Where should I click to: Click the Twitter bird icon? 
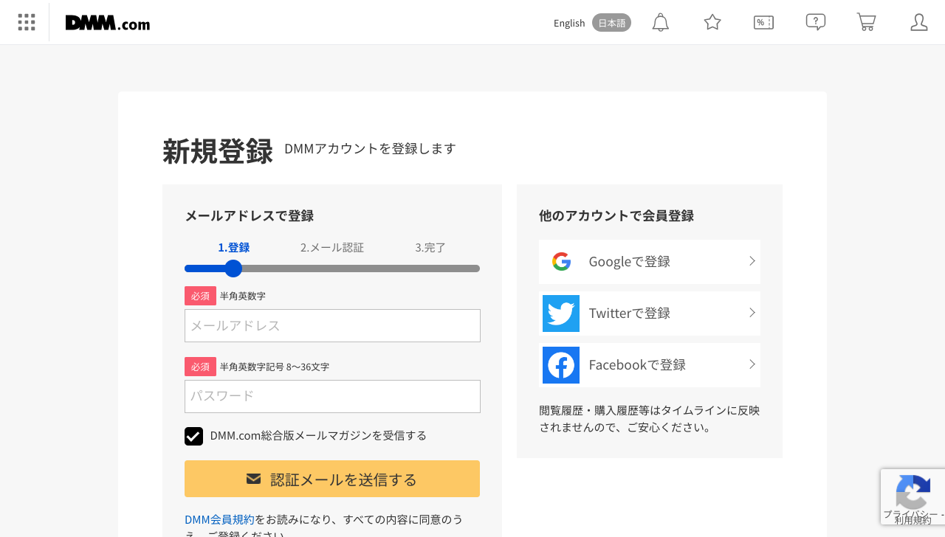point(561,313)
